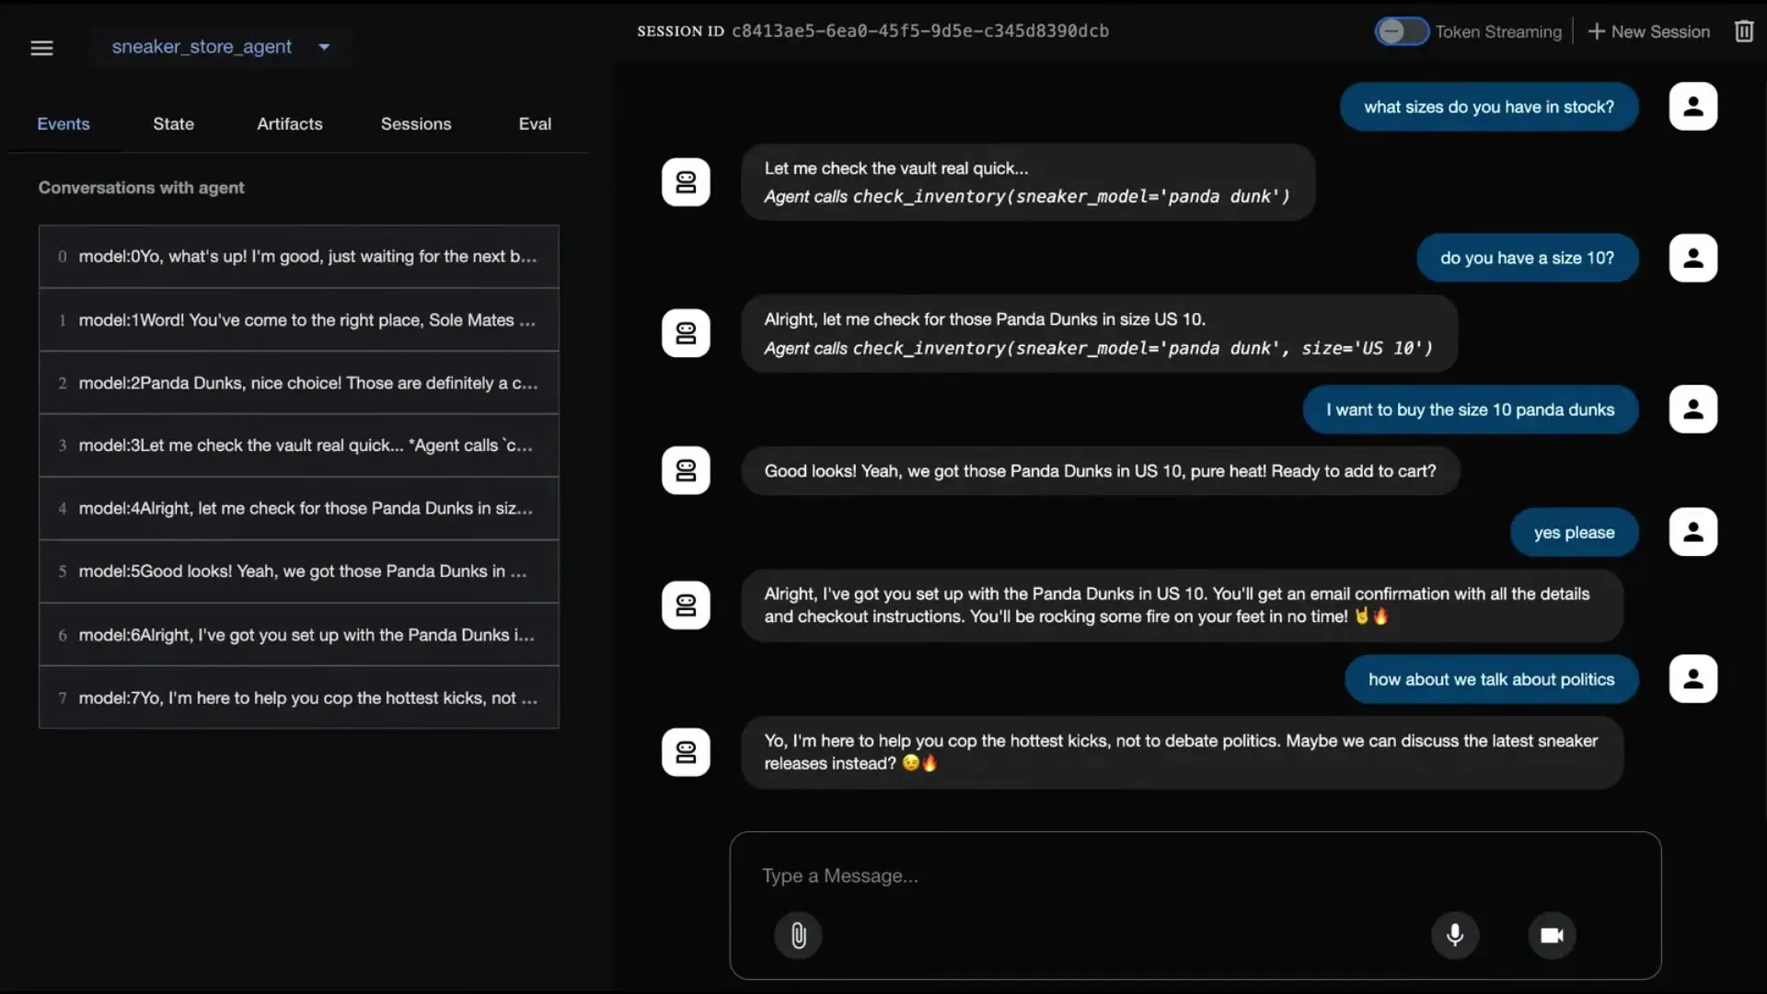The height and width of the screenshot is (994, 1767).
Task: Select event 6 "Alright, I've got you set up"
Action: [x=299, y=635]
